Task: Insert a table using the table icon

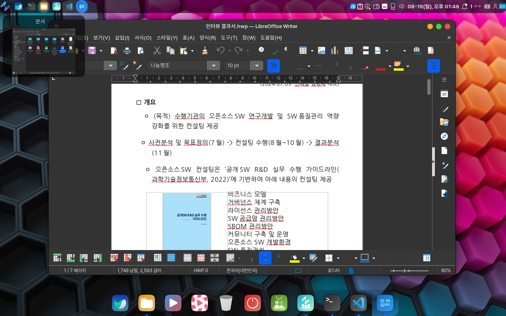Action: (x=303, y=50)
